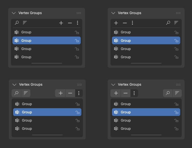Click the plus icon in the top-right panel
The width and height of the screenshot is (192, 148).
click(x=116, y=23)
